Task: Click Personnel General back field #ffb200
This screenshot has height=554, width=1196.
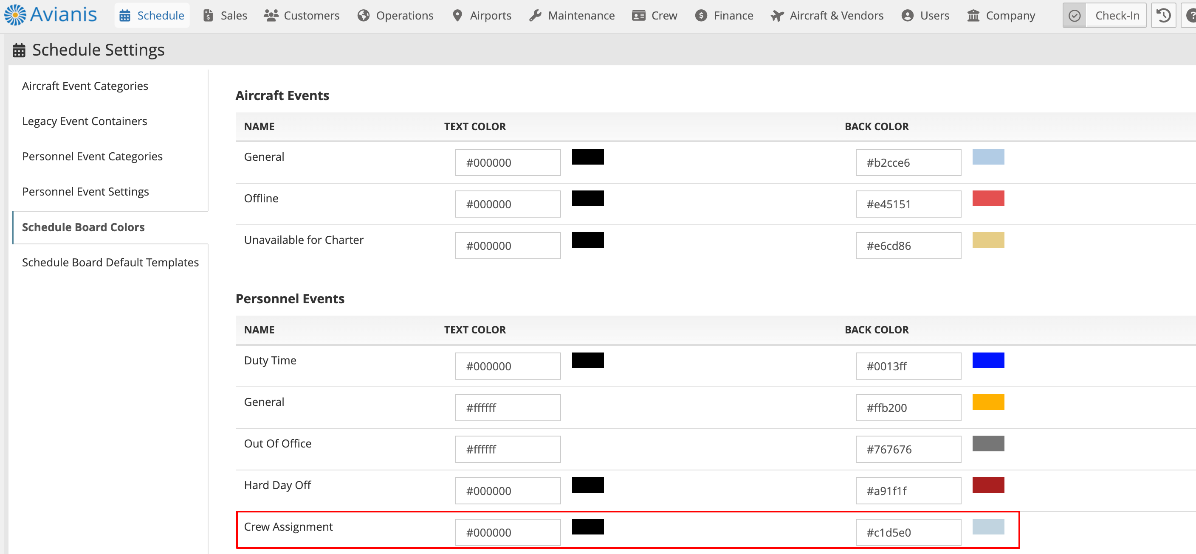Action: (x=908, y=408)
